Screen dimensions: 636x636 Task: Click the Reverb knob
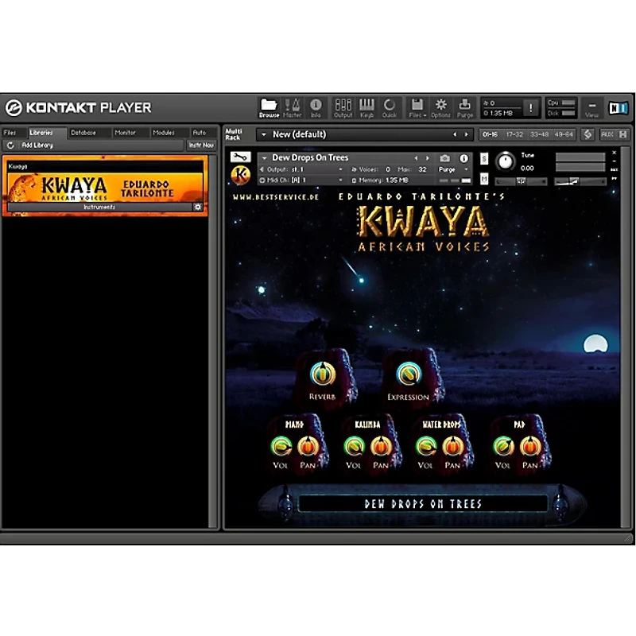(x=323, y=374)
